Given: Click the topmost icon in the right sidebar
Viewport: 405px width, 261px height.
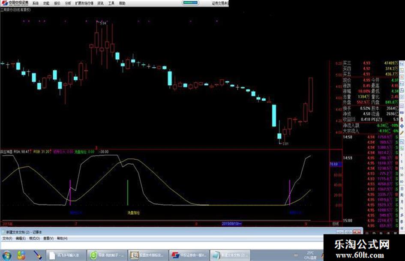Looking at the screenshot, I should pos(402,63).
